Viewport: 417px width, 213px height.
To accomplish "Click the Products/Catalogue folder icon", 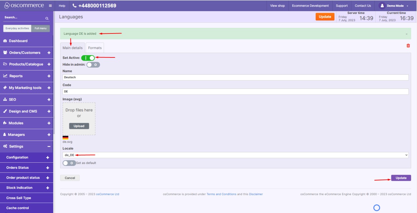I will click(x=5, y=64).
